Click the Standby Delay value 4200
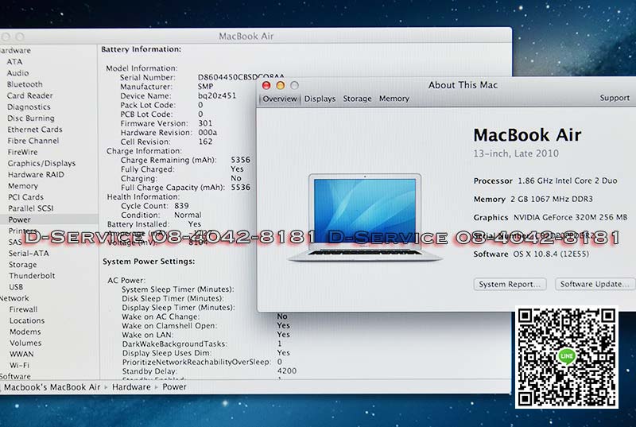Viewport: 636px width, 427px height. [x=287, y=371]
